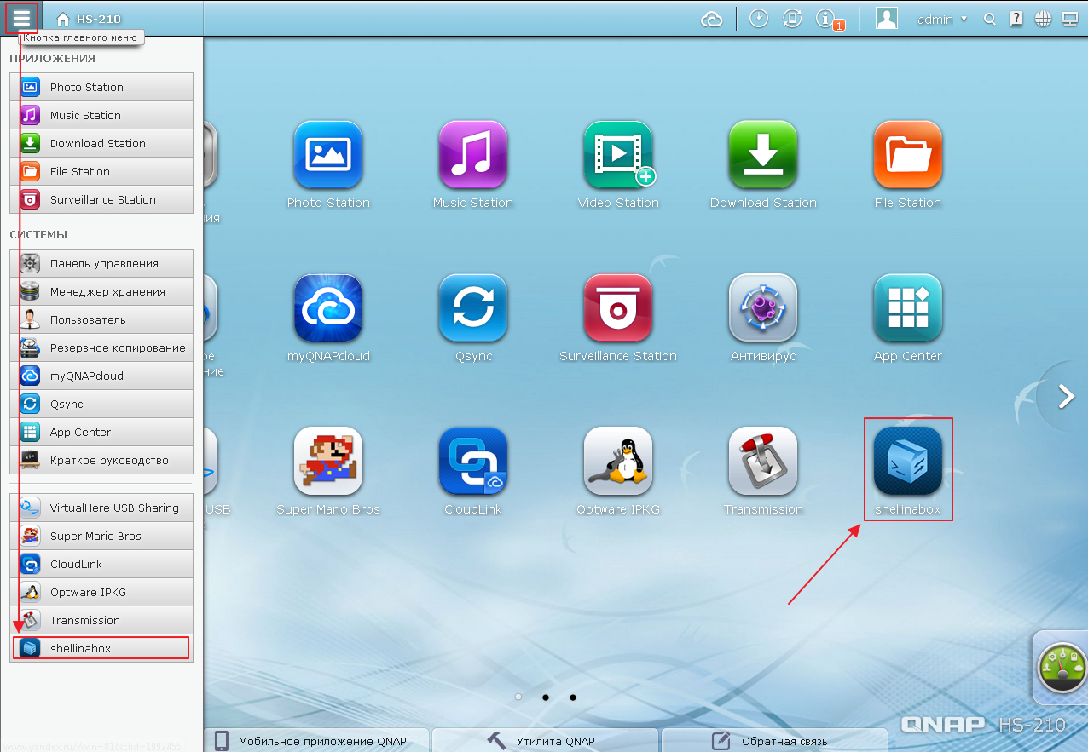Start the Super Mario Bros desktop icon
The height and width of the screenshot is (752, 1088).
pyautogui.click(x=328, y=462)
